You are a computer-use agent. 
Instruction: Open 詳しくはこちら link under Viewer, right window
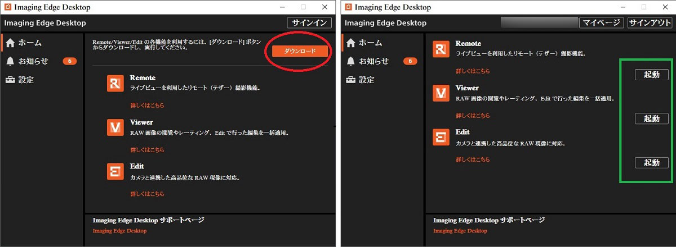coord(473,116)
